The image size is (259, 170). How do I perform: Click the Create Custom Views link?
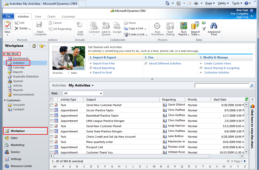[x=217, y=63]
